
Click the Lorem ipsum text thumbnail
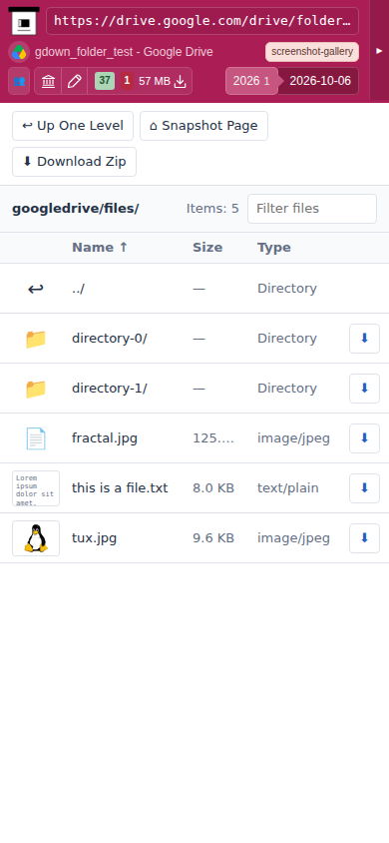click(x=36, y=488)
